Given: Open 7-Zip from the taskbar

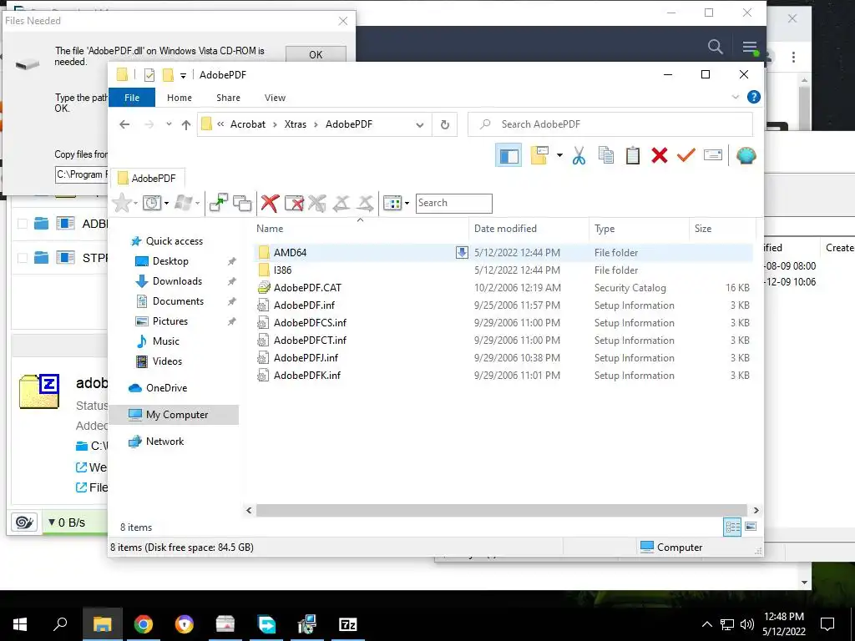Looking at the screenshot, I should (x=347, y=624).
